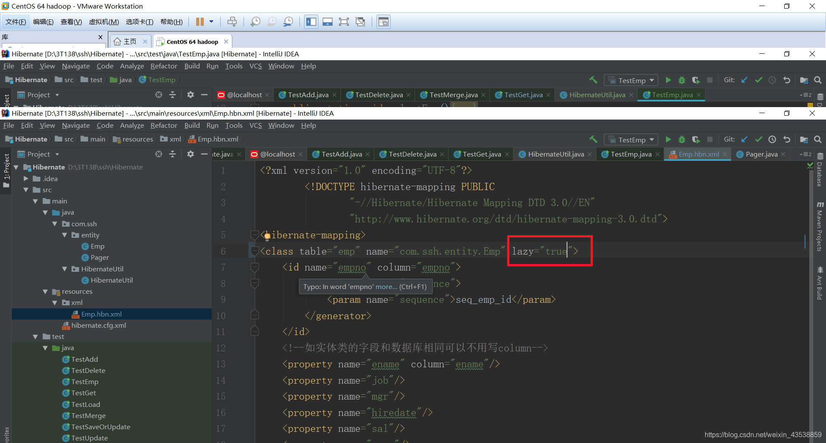
Task: Open VMware snapshot manager icon
Action: pyautogui.click(x=288, y=22)
